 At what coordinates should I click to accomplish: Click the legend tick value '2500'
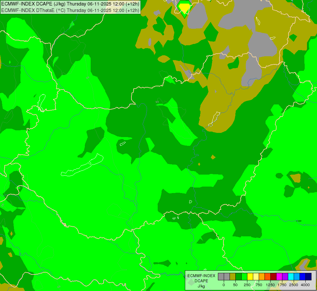pos(294,285)
